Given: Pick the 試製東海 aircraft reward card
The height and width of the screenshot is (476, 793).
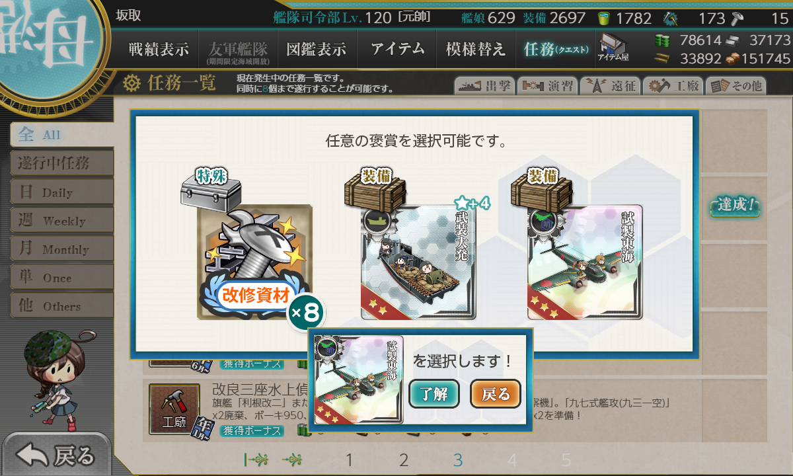Looking at the screenshot, I should tap(585, 262).
